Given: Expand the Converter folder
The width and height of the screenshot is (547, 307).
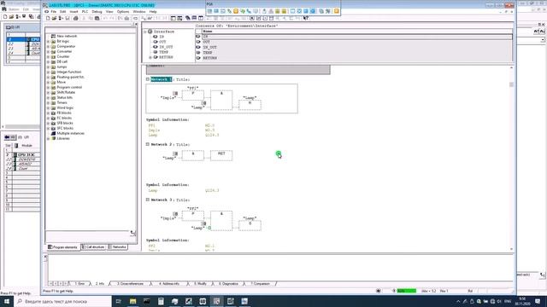Looking at the screenshot, I should pos(48,51).
